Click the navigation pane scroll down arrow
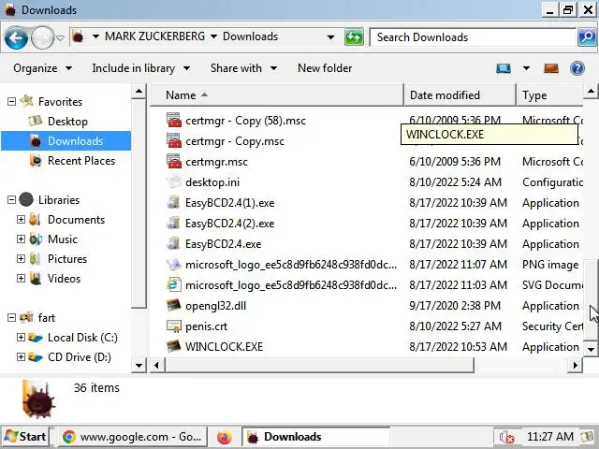 coord(139,366)
